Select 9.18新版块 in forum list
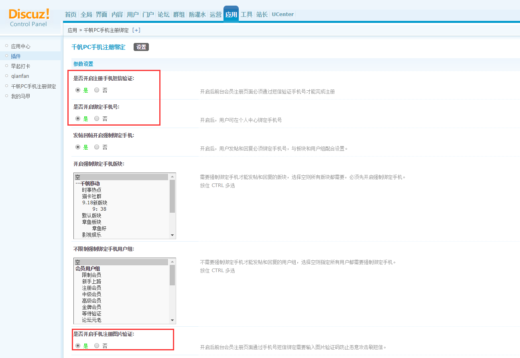This screenshot has width=520, height=358. point(121,203)
